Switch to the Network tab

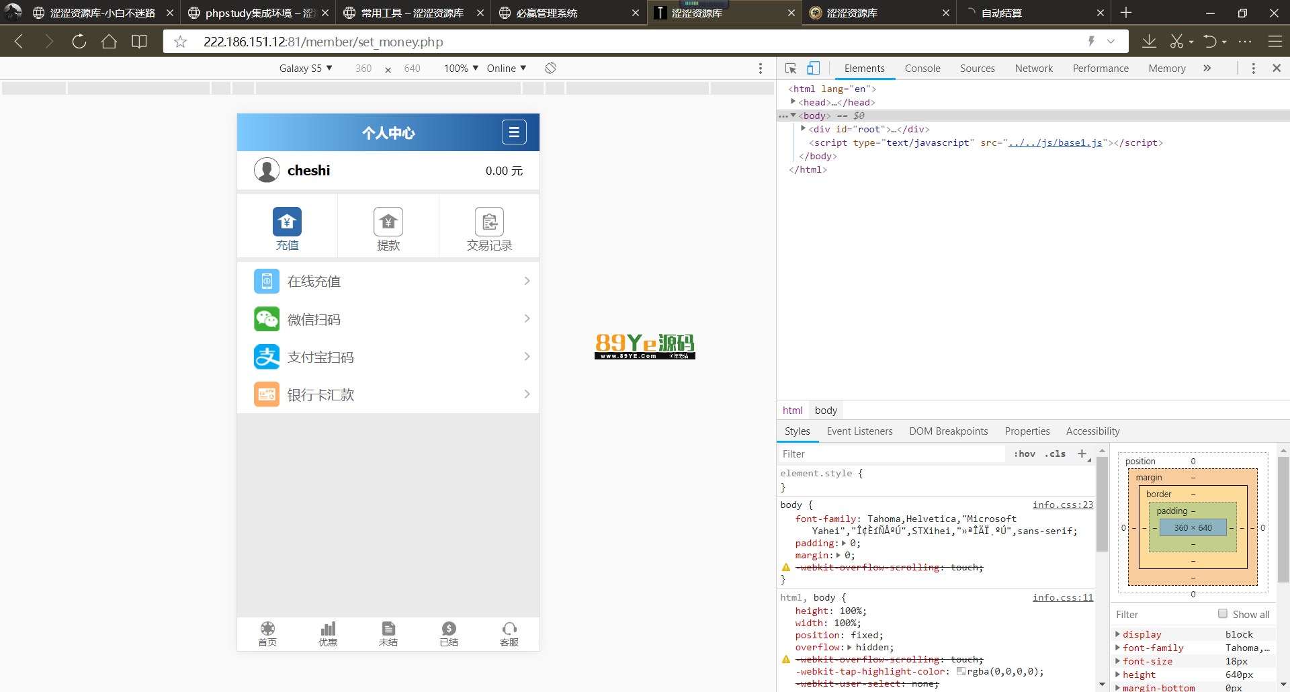(1034, 69)
